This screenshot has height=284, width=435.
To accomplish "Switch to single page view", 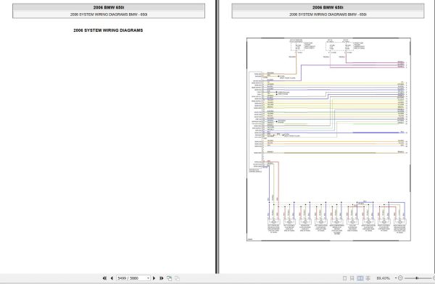I will tap(345, 278).
